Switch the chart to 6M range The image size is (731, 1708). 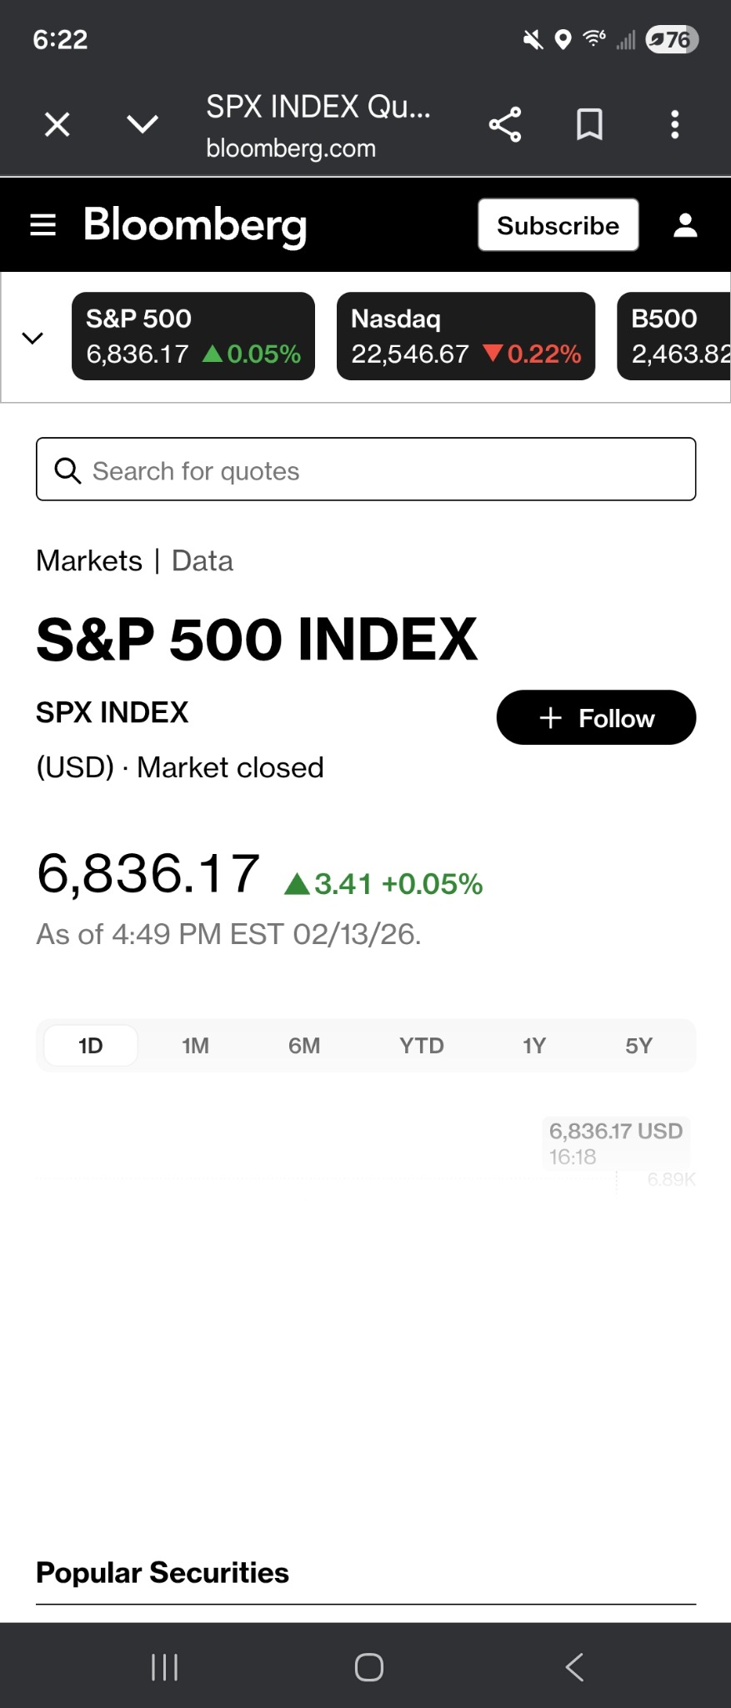(304, 1046)
